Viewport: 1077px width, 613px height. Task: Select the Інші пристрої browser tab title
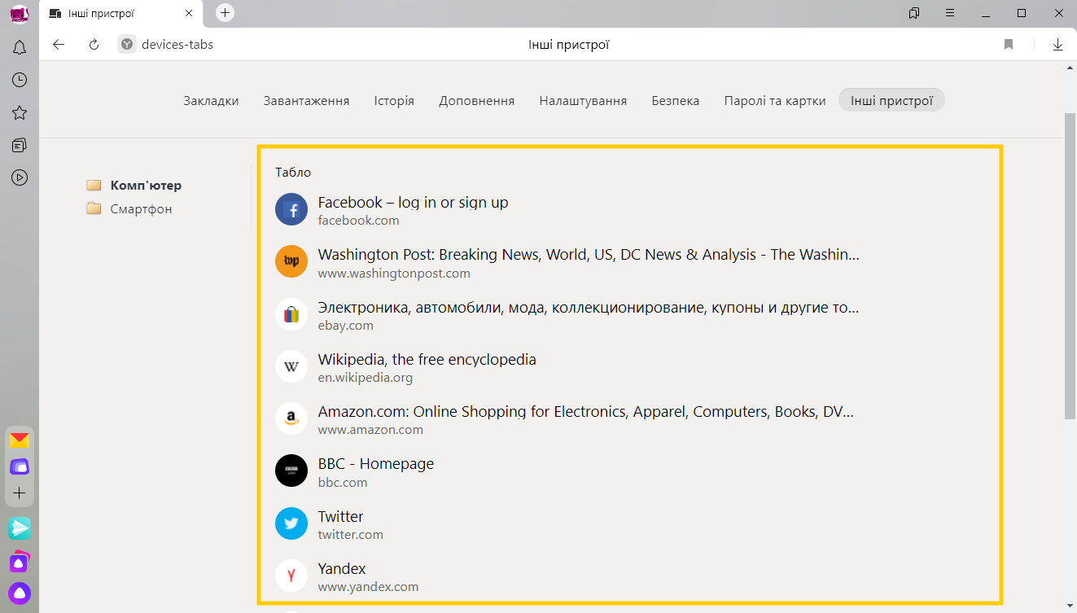coord(103,14)
